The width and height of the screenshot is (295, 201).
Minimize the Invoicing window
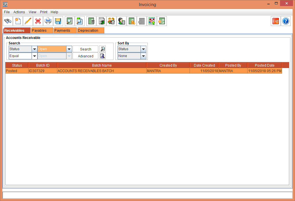[268, 3]
